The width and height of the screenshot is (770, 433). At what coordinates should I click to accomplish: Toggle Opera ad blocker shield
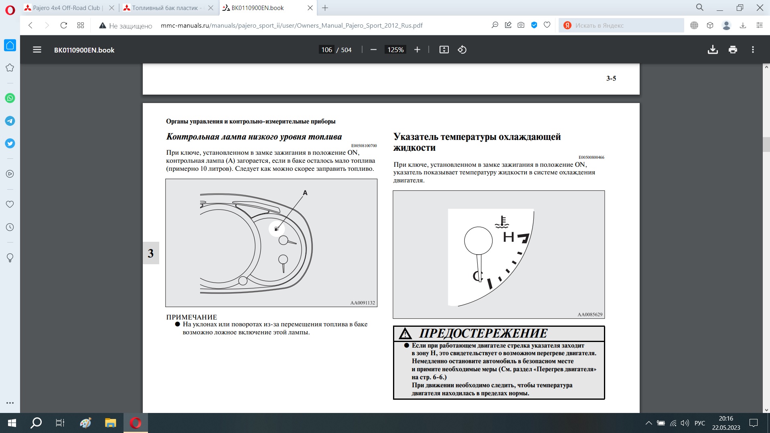click(x=534, y=25)
